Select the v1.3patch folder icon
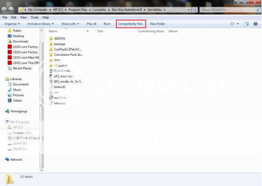The width and height of the screenshot is (262, 186). tap(51, 65)
